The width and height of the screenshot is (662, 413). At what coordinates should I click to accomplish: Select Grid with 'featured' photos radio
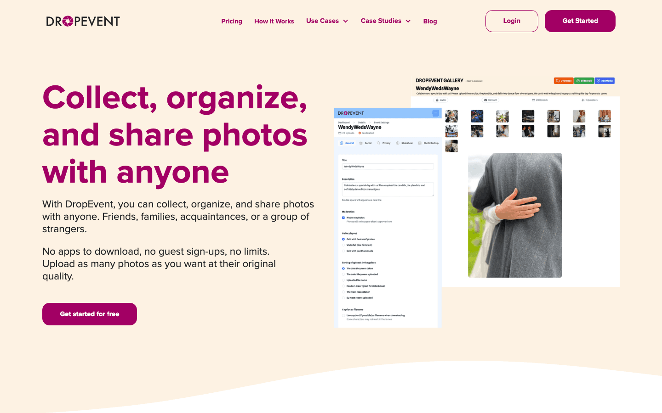pos(343,239)
